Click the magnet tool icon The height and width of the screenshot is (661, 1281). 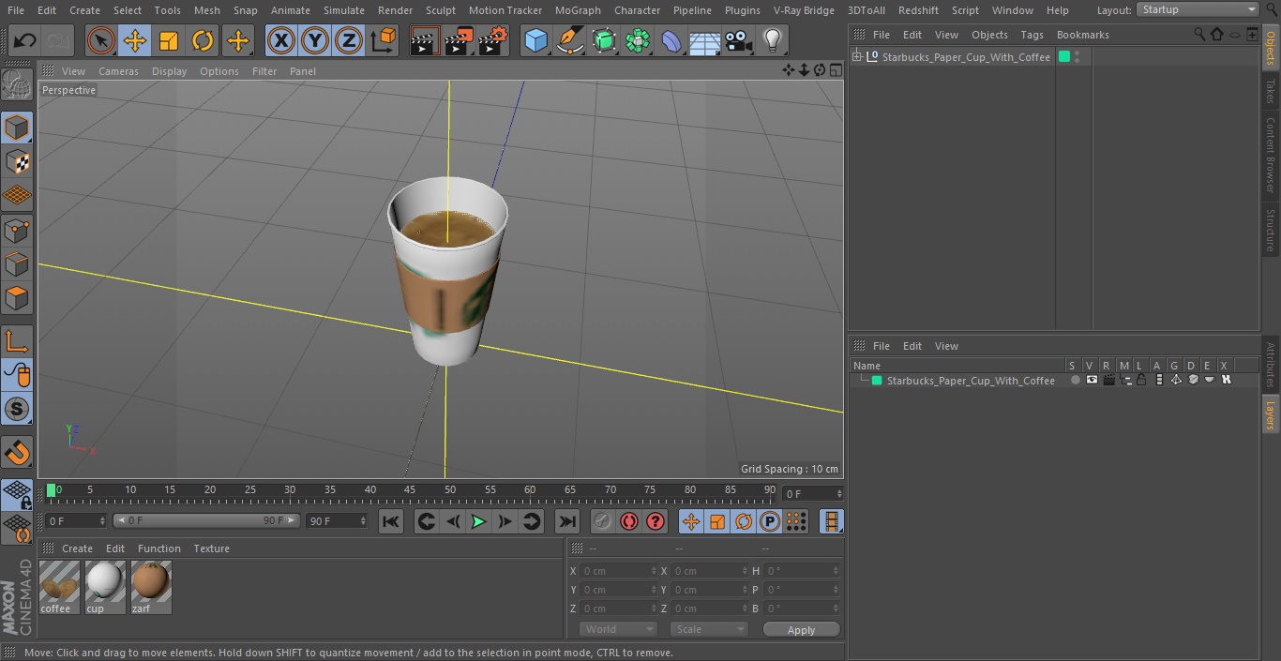tap(17, 452)
